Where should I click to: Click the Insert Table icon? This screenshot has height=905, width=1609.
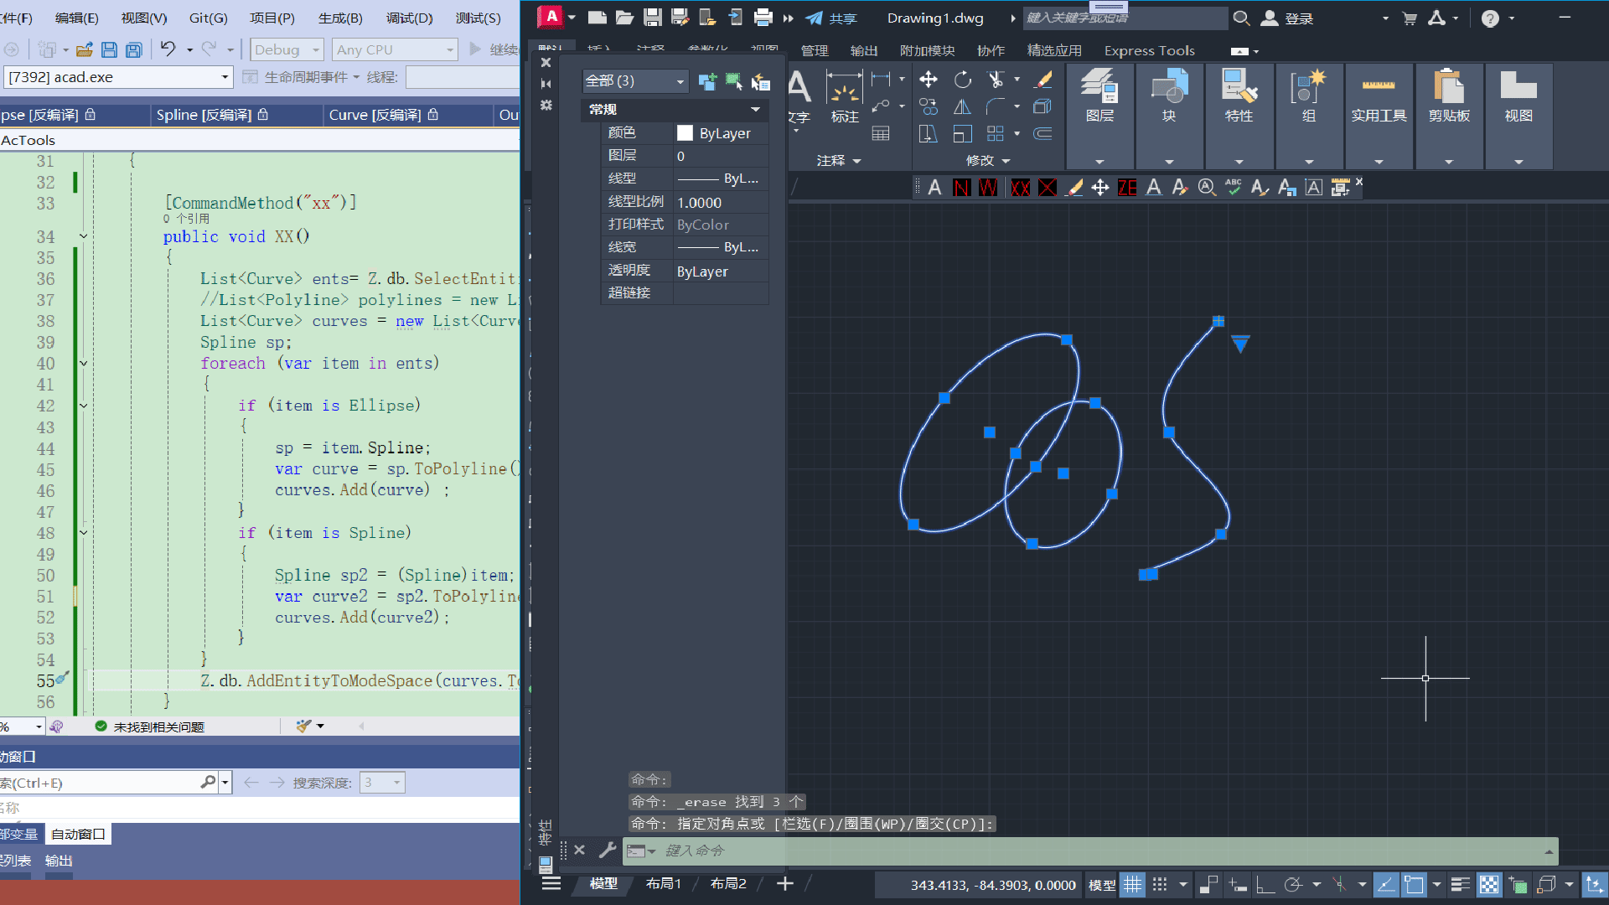pos(881,133)
